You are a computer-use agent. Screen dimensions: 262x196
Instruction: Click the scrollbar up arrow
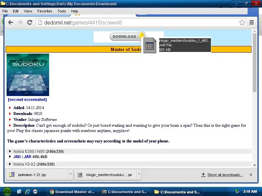[x=254, y=31]
